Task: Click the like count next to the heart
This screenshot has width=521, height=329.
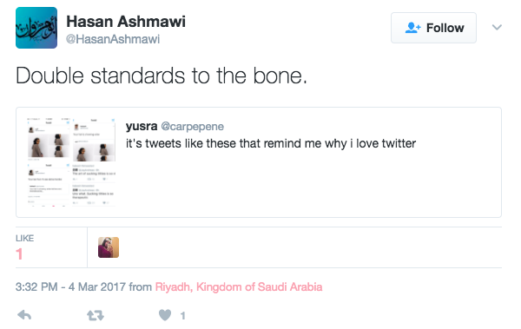Action: (x=182, y=315)
